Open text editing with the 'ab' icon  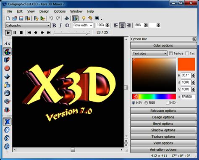66,18
